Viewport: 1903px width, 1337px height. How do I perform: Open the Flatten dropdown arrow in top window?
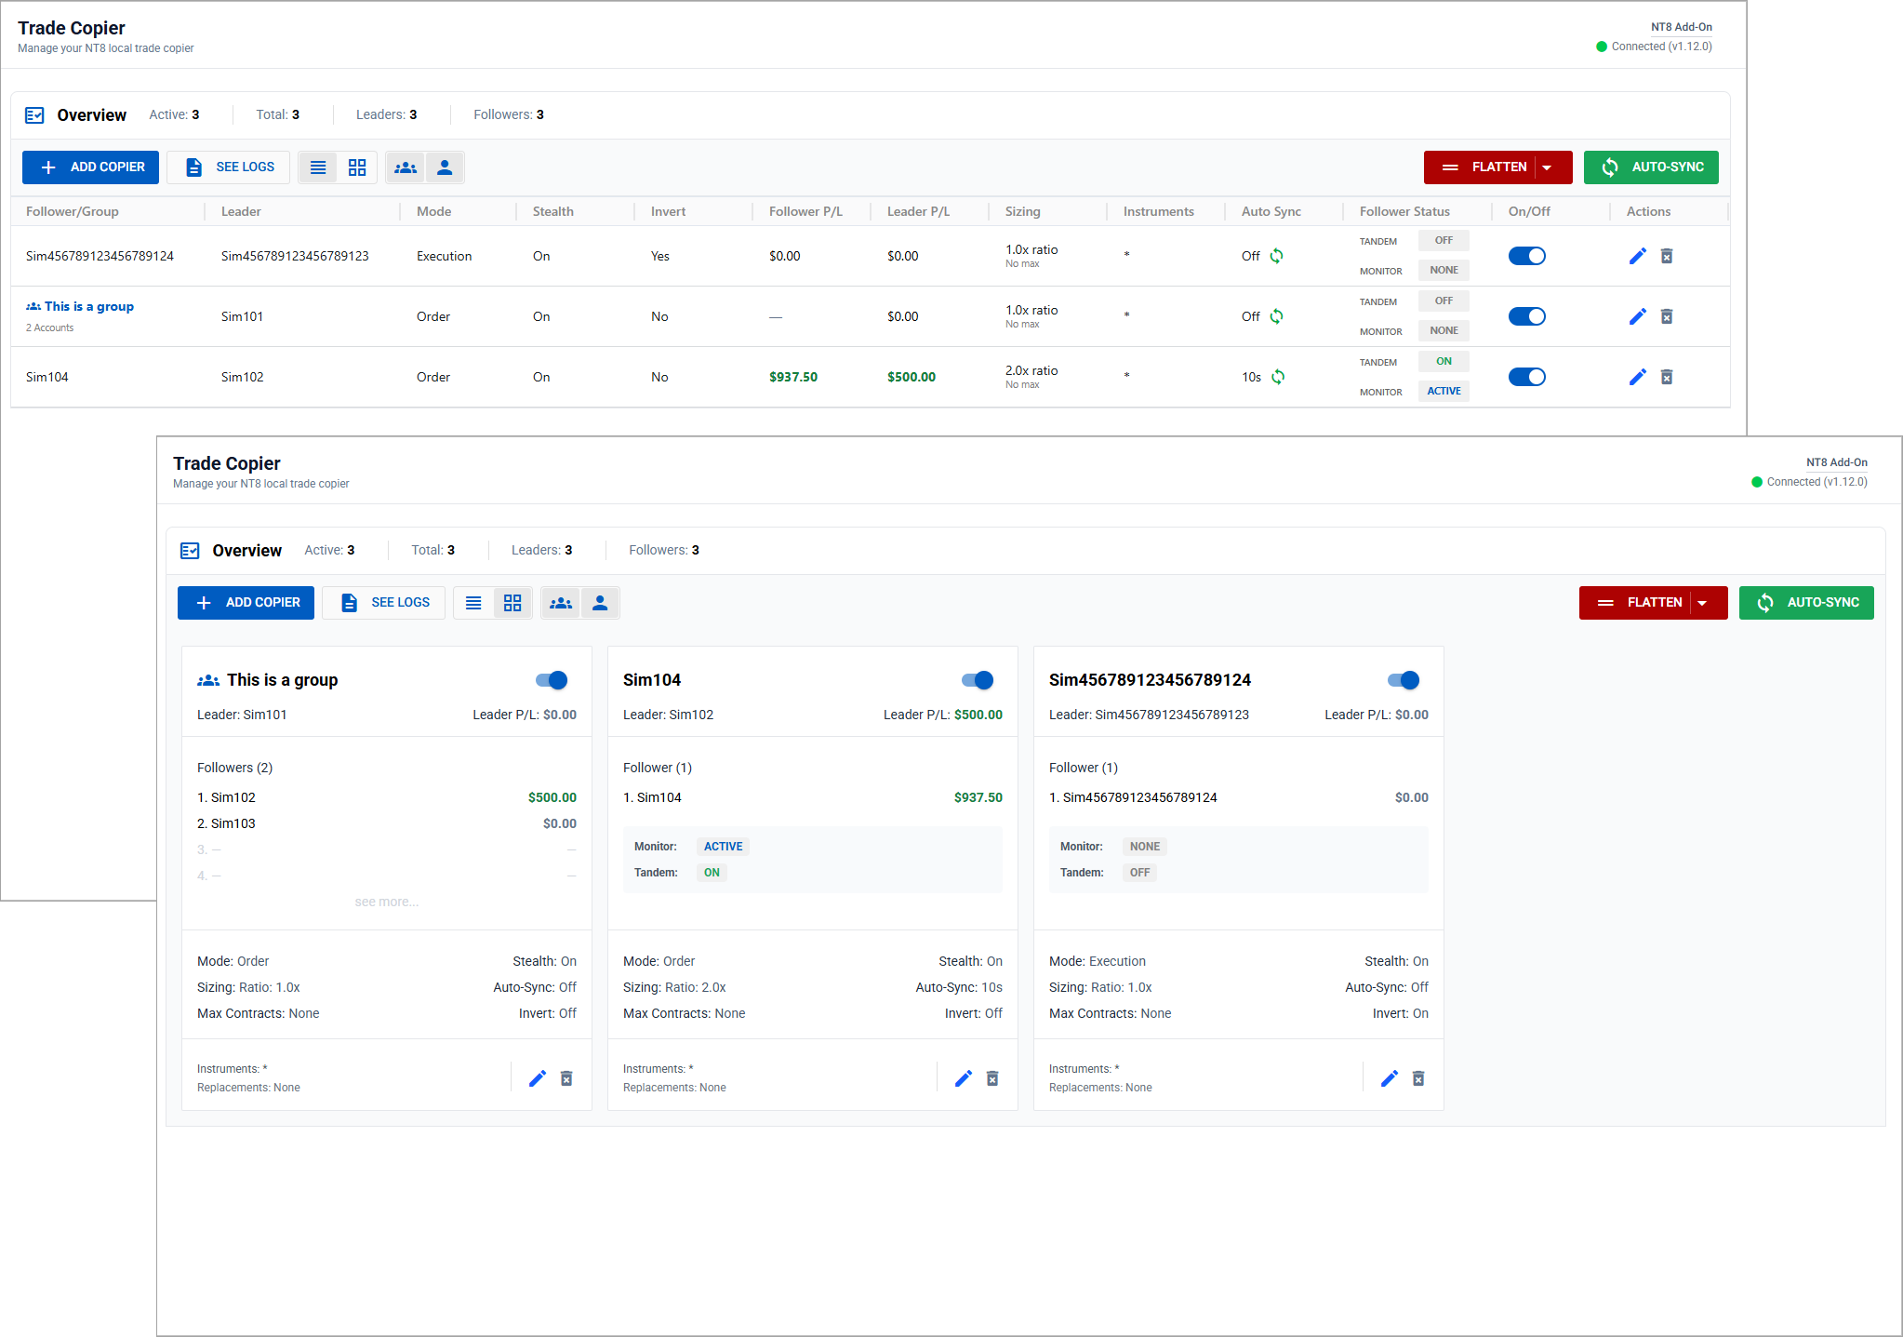1547,167
